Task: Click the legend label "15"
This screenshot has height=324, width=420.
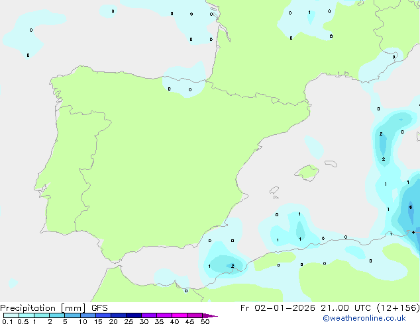Action: coord(98,321)
